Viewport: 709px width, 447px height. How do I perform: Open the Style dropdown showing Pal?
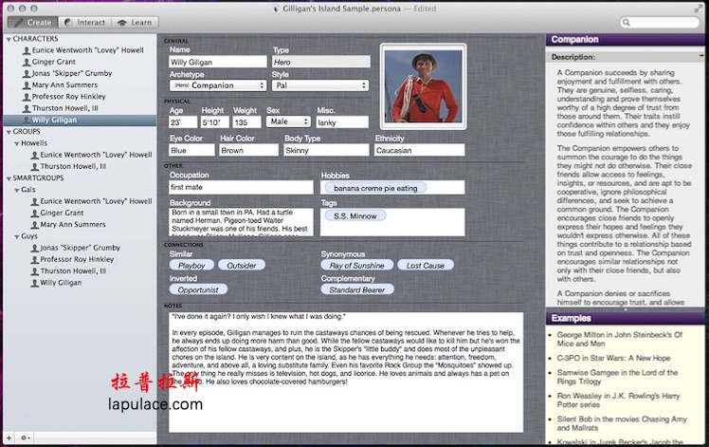(x=320, y=85)
